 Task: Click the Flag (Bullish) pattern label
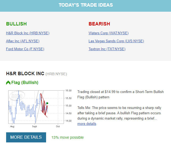coord(25,82)
